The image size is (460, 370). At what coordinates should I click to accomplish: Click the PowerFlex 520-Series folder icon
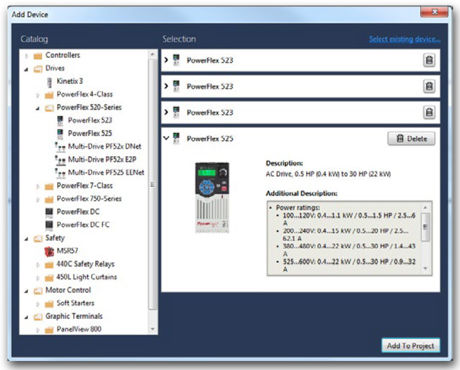pos(49,108)
